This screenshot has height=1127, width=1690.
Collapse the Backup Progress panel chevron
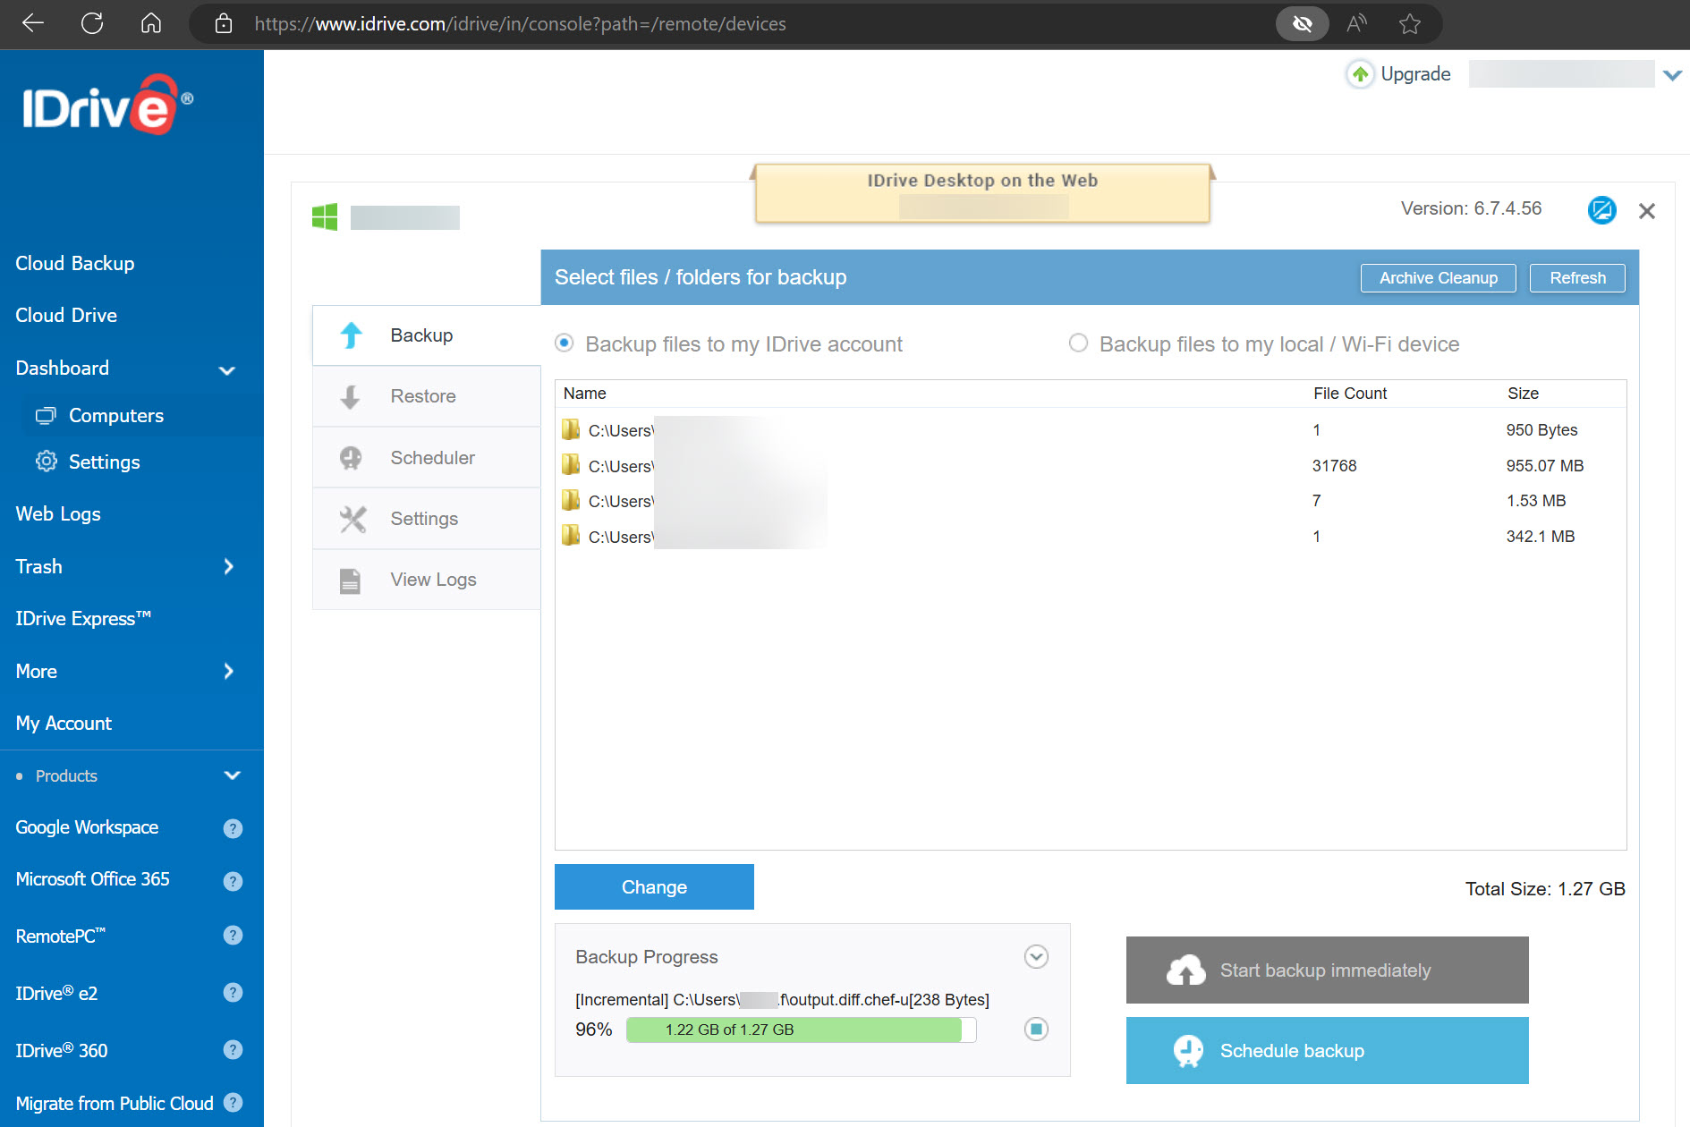(x=1036, y=957)
